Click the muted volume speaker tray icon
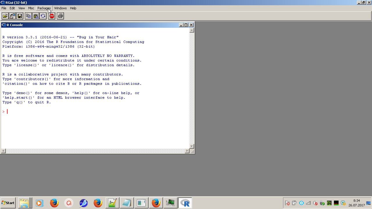 [315, 203]
